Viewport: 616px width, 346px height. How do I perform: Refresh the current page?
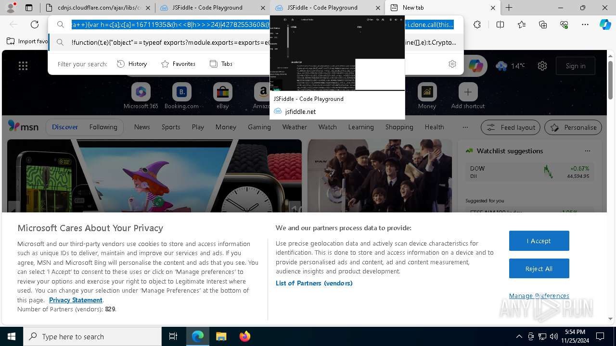point(35,25)
